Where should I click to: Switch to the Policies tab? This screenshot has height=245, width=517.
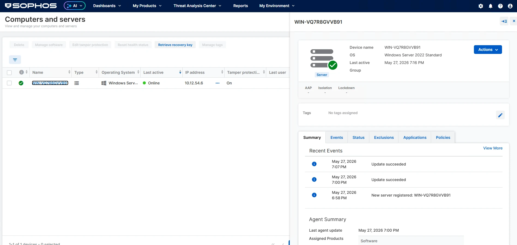[x=443, y=137]
